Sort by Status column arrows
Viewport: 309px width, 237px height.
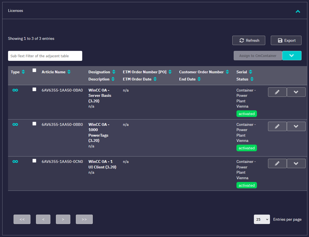(252, 79)
